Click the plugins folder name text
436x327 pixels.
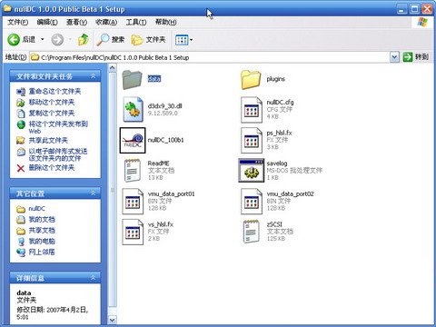click(275, 79)
